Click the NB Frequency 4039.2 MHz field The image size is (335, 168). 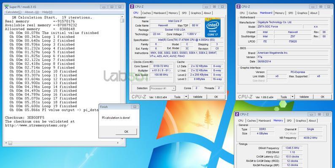[310, 138]
